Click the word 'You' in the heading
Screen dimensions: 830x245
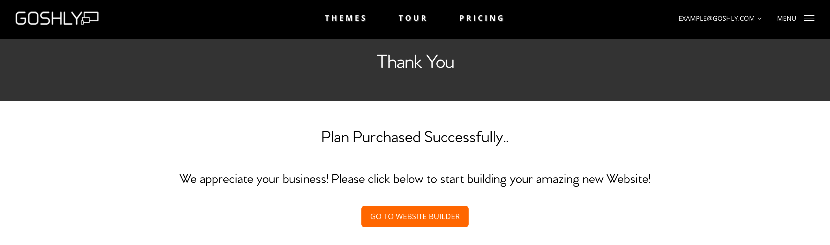coord(440,62)
